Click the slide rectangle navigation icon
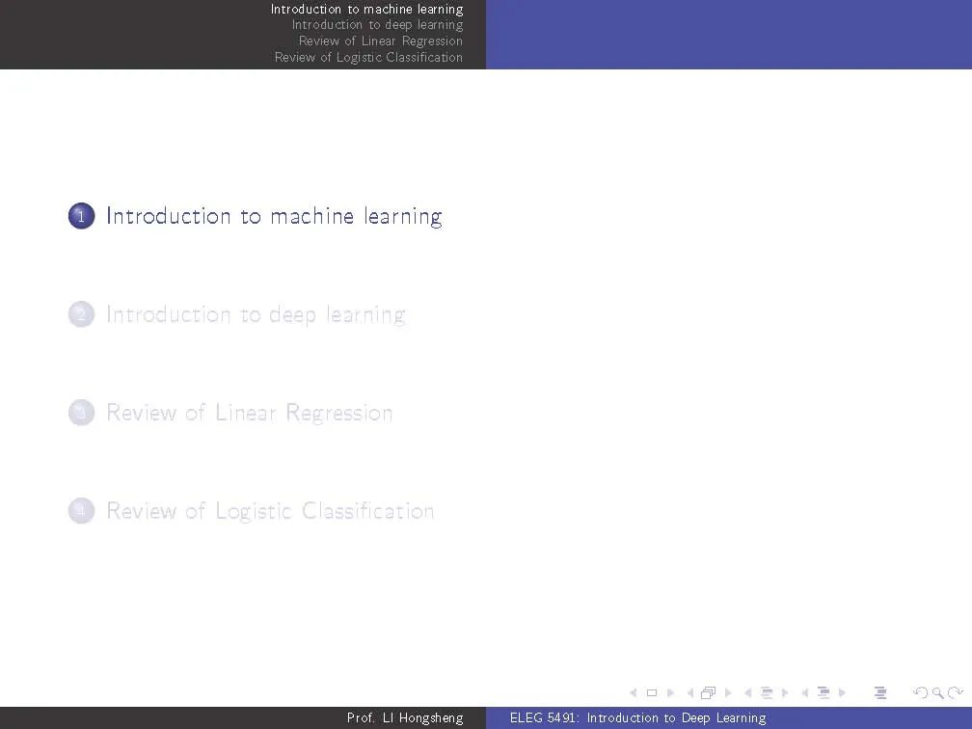This screenshot has height=729, width=972. (652, 692)
